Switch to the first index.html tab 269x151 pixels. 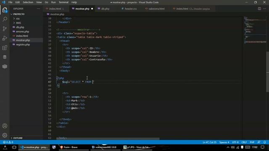[x=55, y=8]
